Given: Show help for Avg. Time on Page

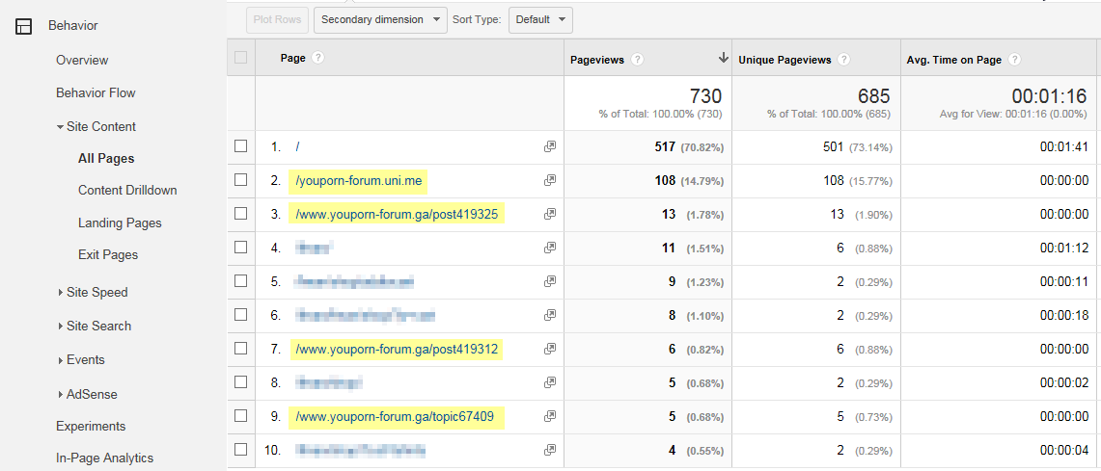Looking at the screenshot, I should (x=1014, y=60).
